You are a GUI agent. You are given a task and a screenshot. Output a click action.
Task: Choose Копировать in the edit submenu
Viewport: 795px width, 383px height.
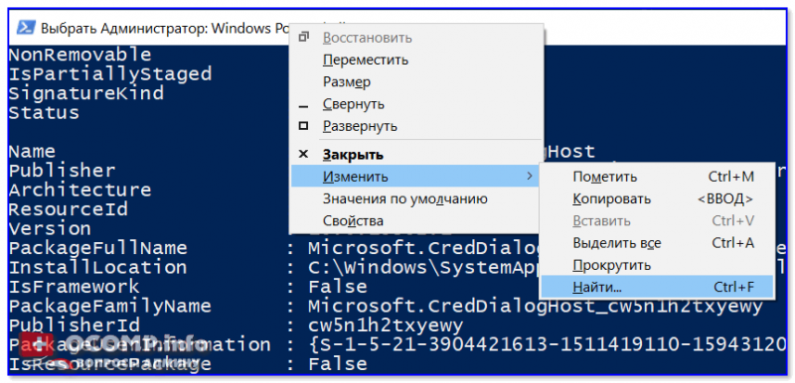(657, 198)
